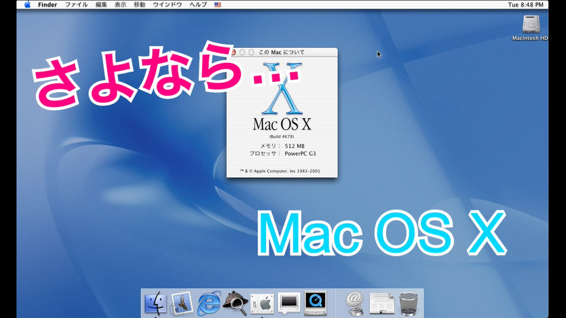Click the US flag input menu
This screenshot has width=566, height=318.
218,5
